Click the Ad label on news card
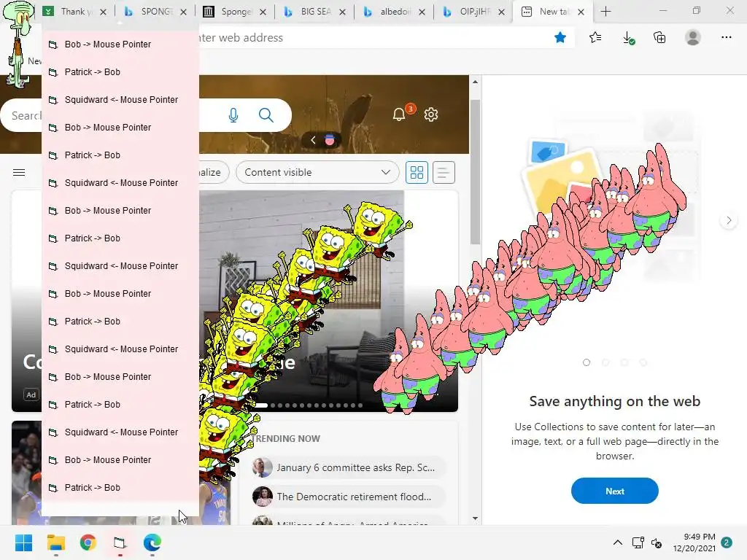Viewport: 747px width, 560px height. tap(31, 394)
